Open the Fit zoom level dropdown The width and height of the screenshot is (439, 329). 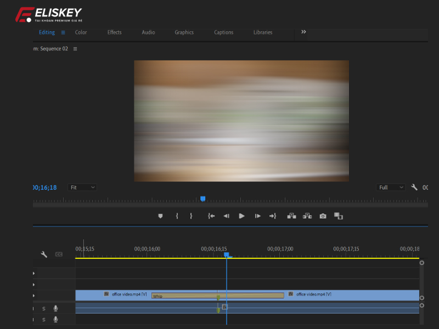pos(82,187)
